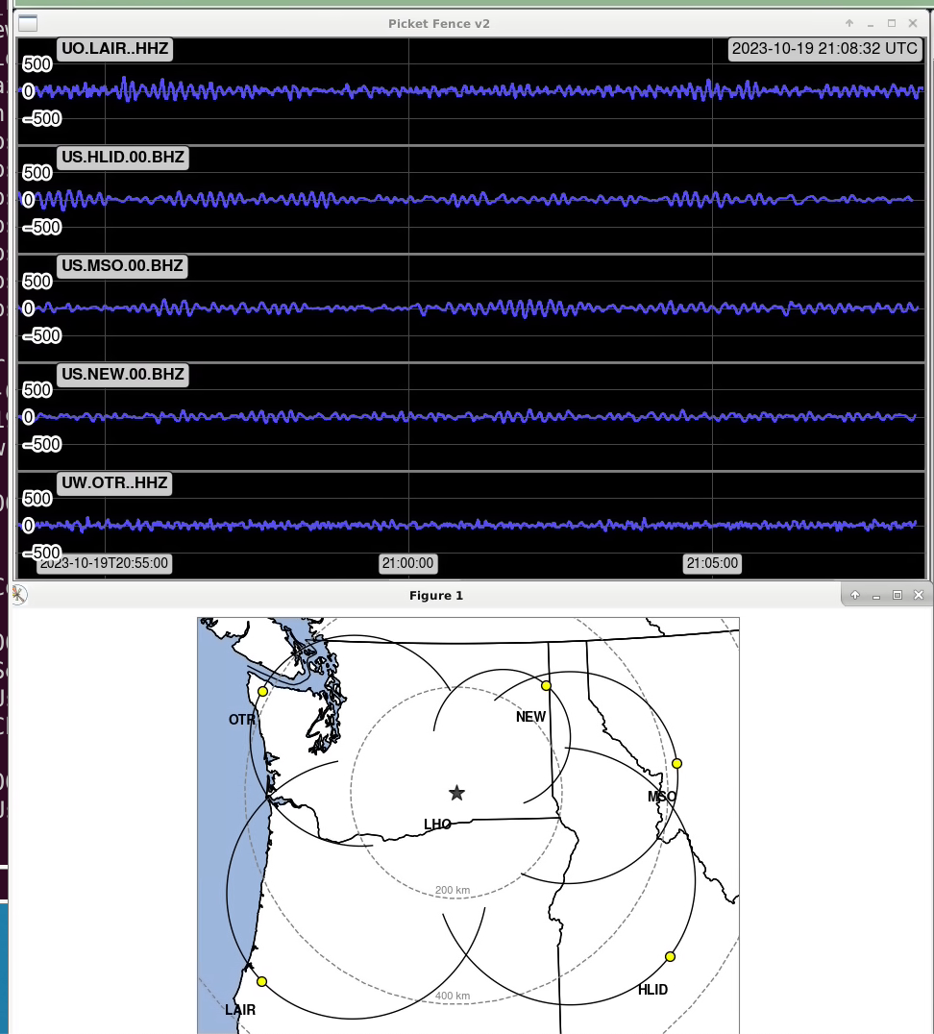The image size is (934, 1034).
Task: Click the yellow MSO station marker
Action: (676, 763)
